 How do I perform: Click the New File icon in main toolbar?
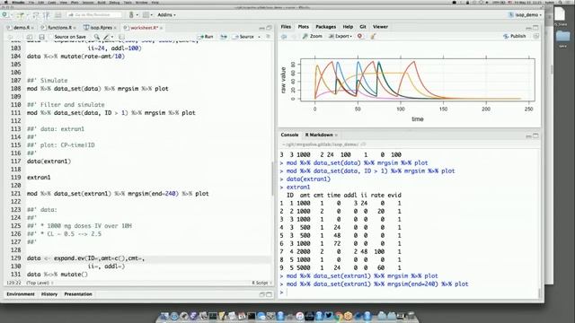pos(5,15)
